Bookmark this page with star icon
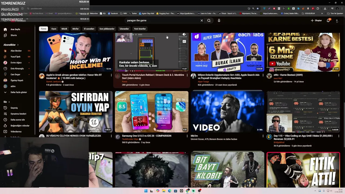The width and height of the screenshot is (345, 194). click(258, 8)
